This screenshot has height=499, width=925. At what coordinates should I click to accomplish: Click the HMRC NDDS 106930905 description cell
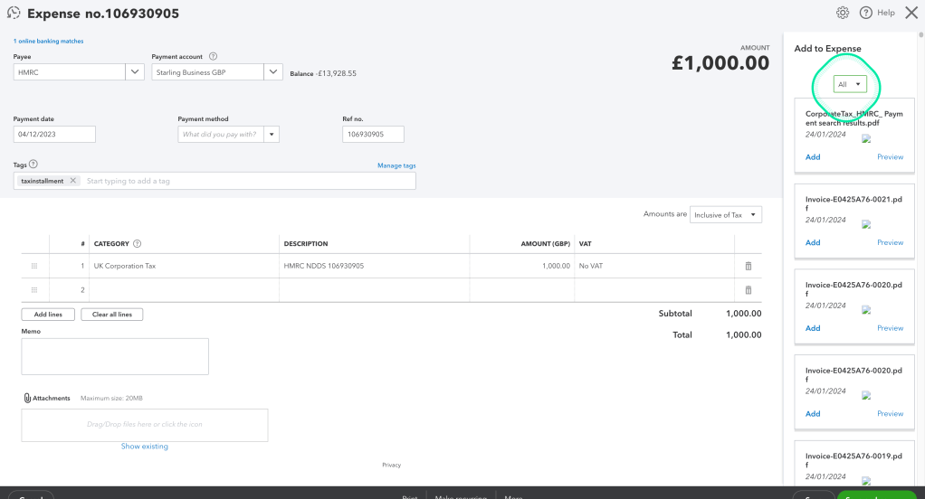pos(374,266)
